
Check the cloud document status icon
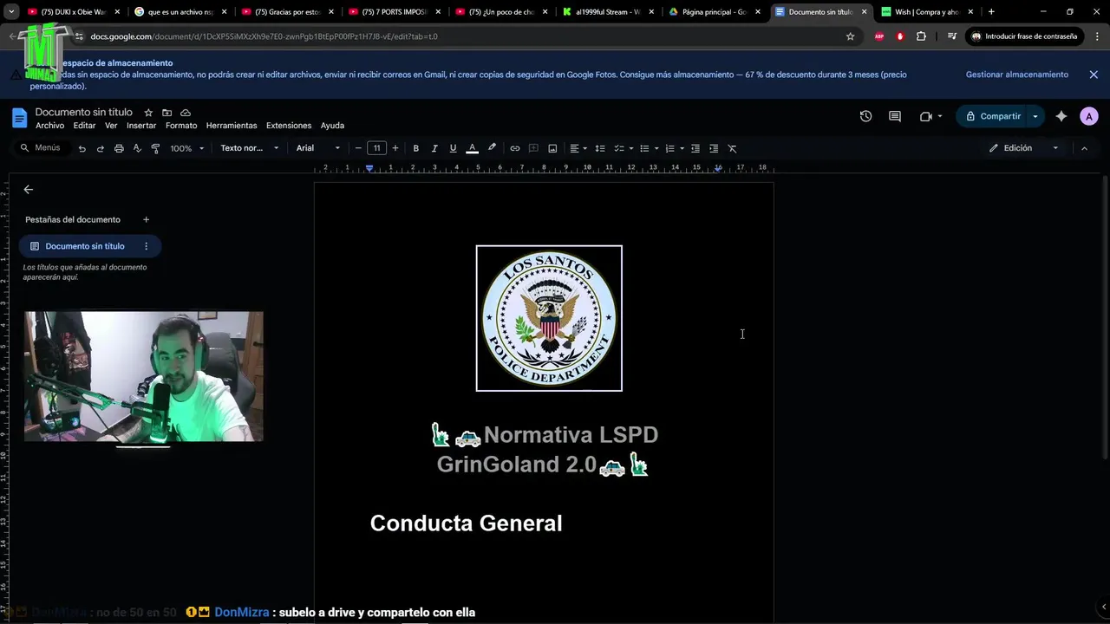[x=186, y=113]
